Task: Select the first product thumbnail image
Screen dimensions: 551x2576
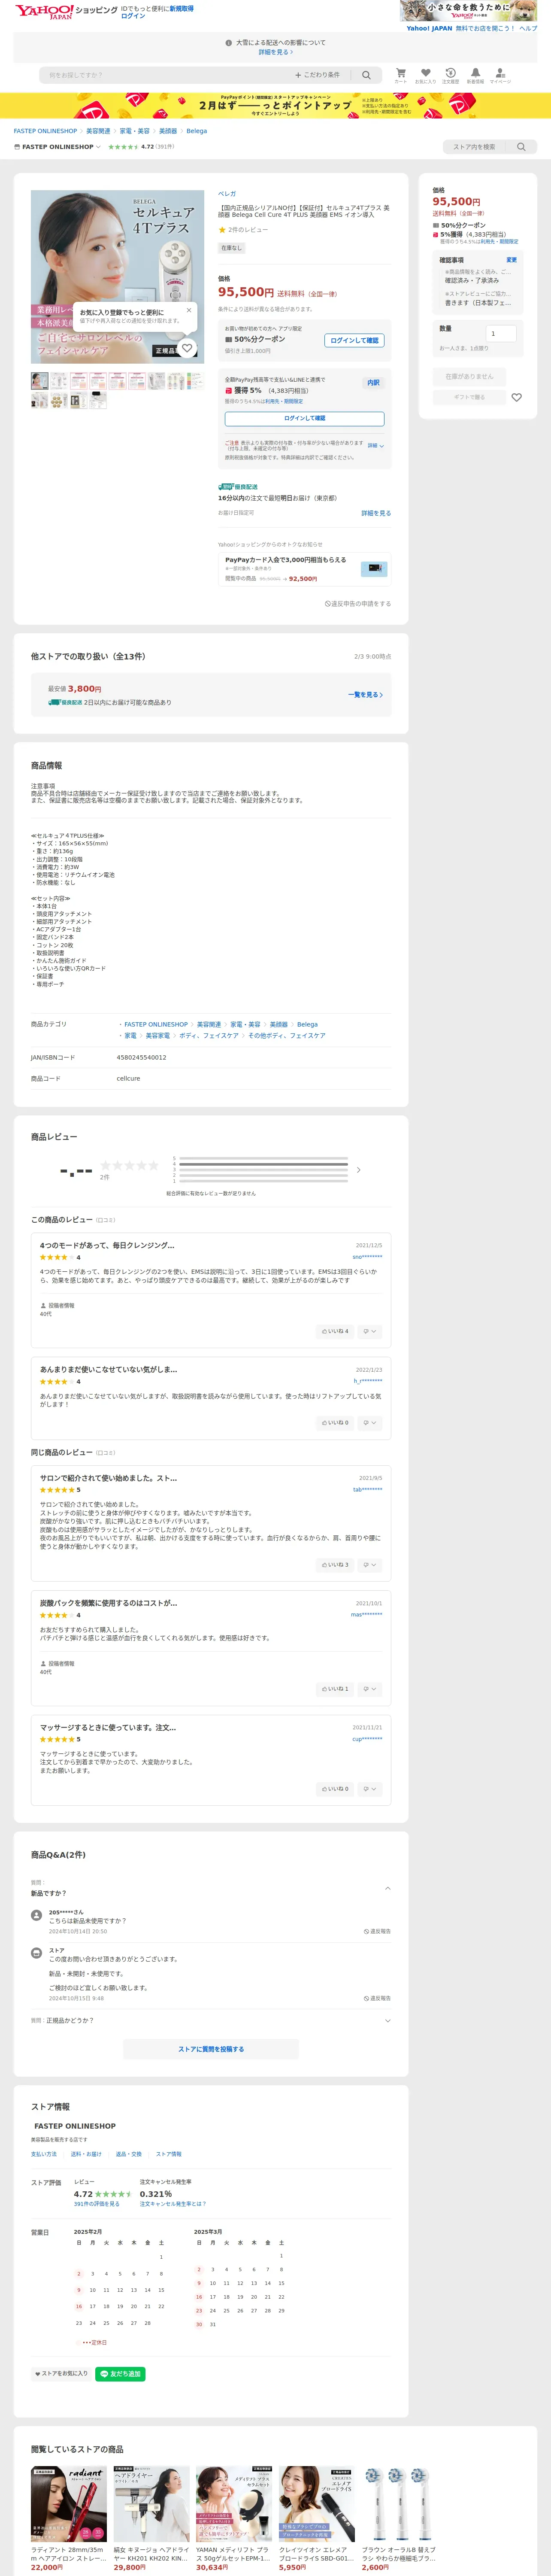Action: pos(40,380)
